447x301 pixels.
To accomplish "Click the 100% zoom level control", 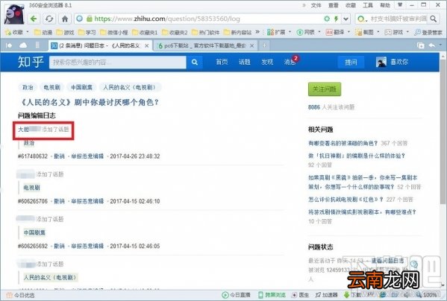I will (x=426, y=295).
